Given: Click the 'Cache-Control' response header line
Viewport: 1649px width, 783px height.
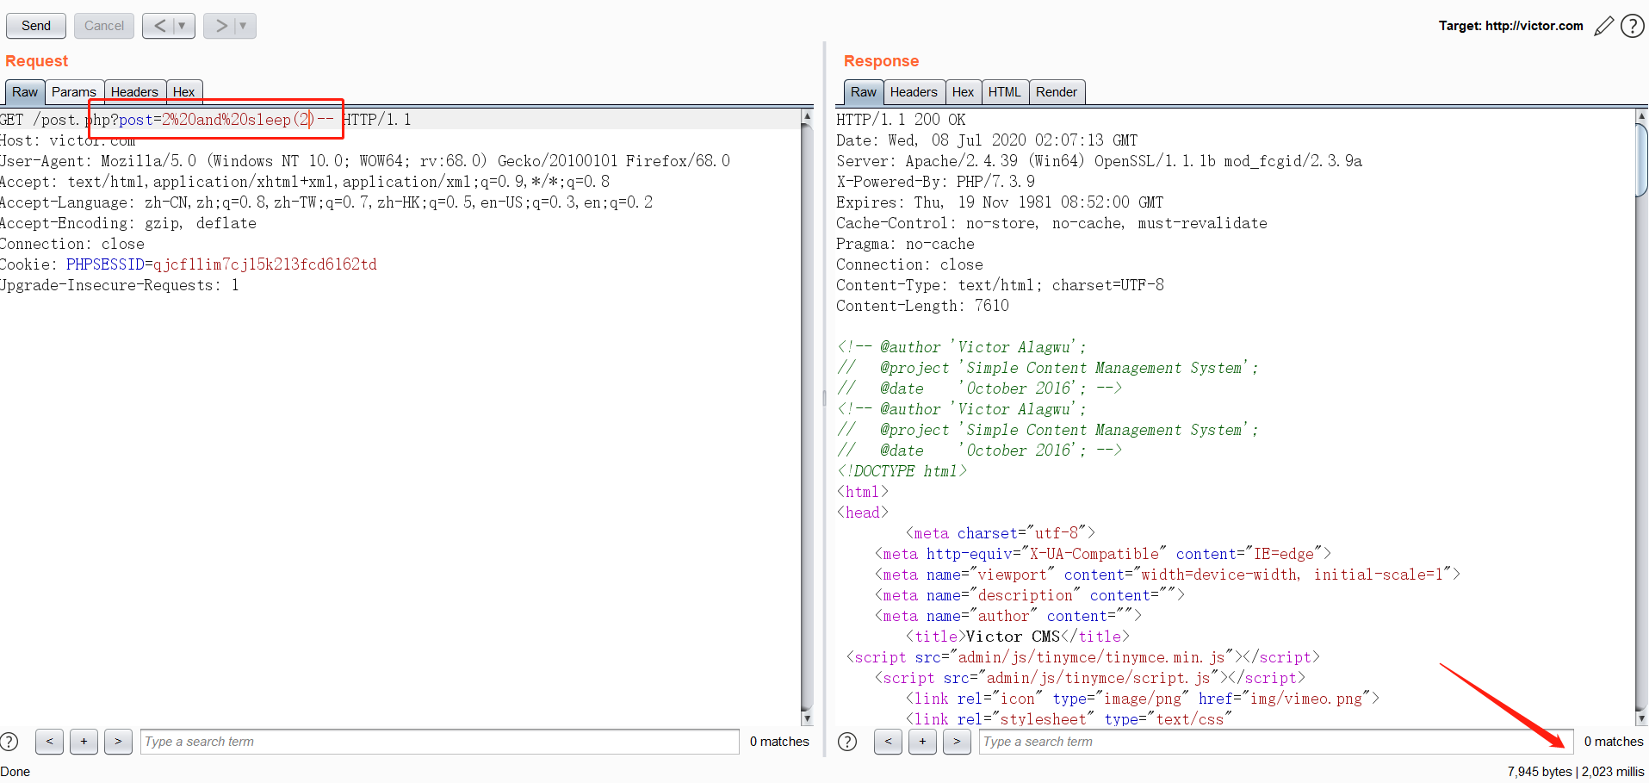Looking at the screenshot, I should (x=1051, y=223).
